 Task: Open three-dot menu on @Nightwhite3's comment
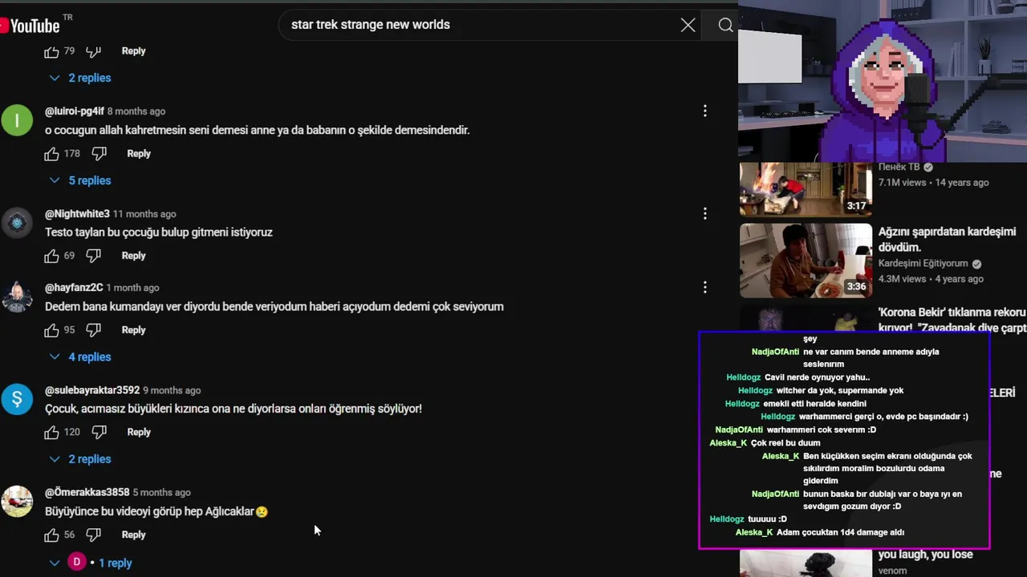pos(704,213)
